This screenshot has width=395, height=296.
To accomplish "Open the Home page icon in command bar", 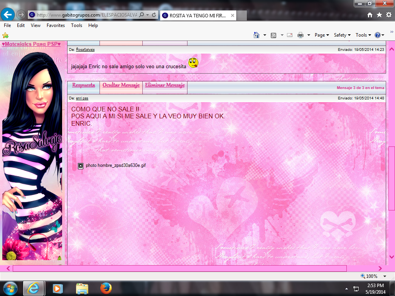I will (257, 35).
